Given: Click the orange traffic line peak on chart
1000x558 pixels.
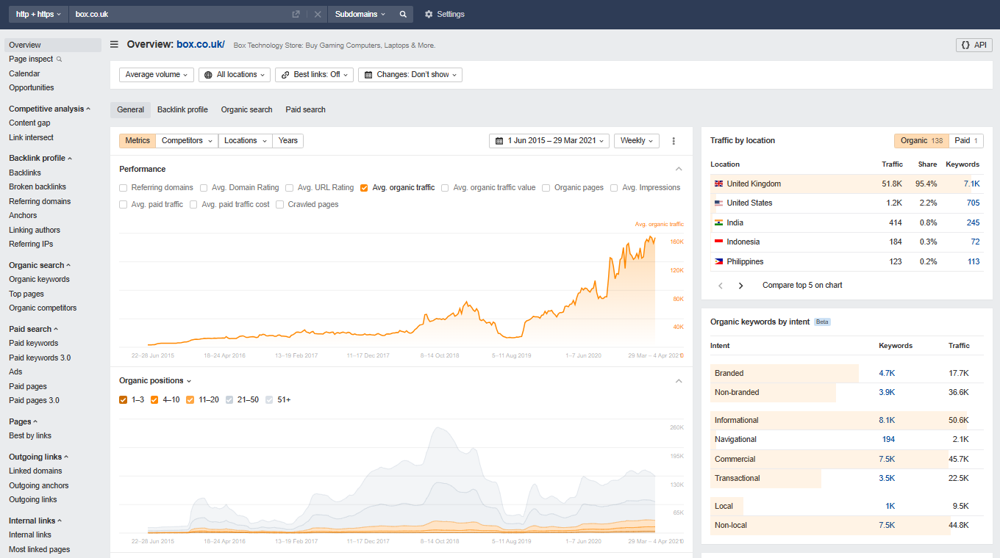Looking at the screenshot, I should coord(651,236).
